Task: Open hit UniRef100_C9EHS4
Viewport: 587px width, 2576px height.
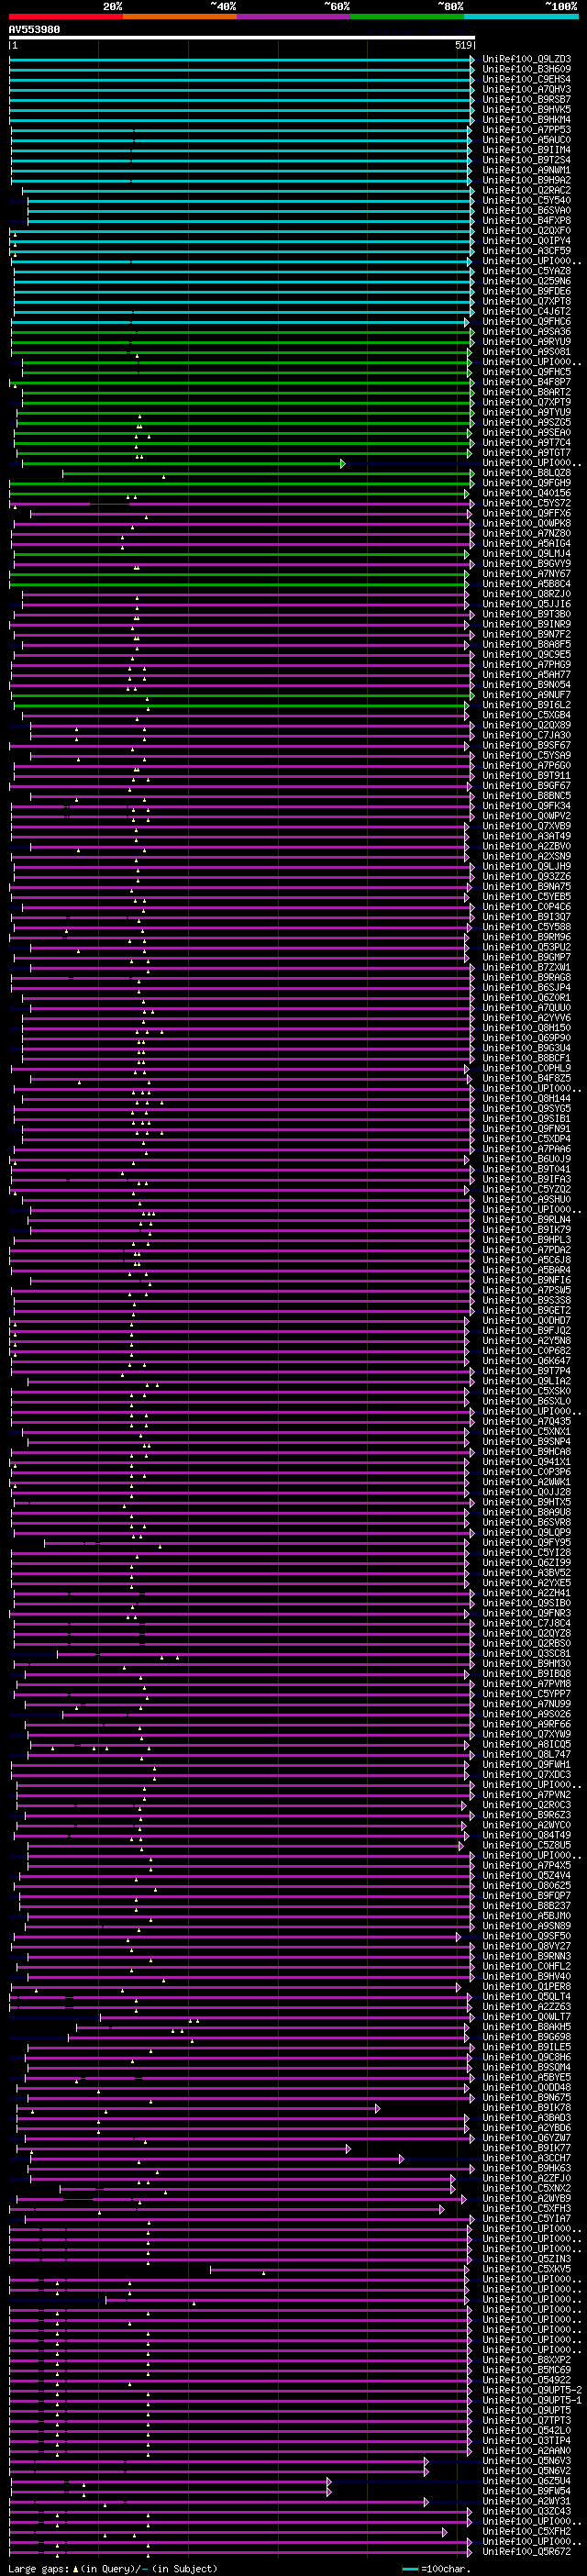Action: click(527, 80)
